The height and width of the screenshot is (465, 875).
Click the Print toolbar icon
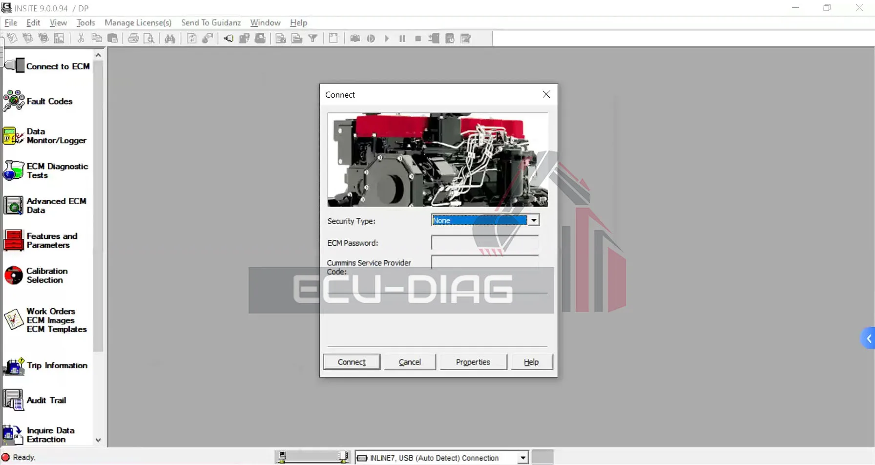click(x=133, y=38)
